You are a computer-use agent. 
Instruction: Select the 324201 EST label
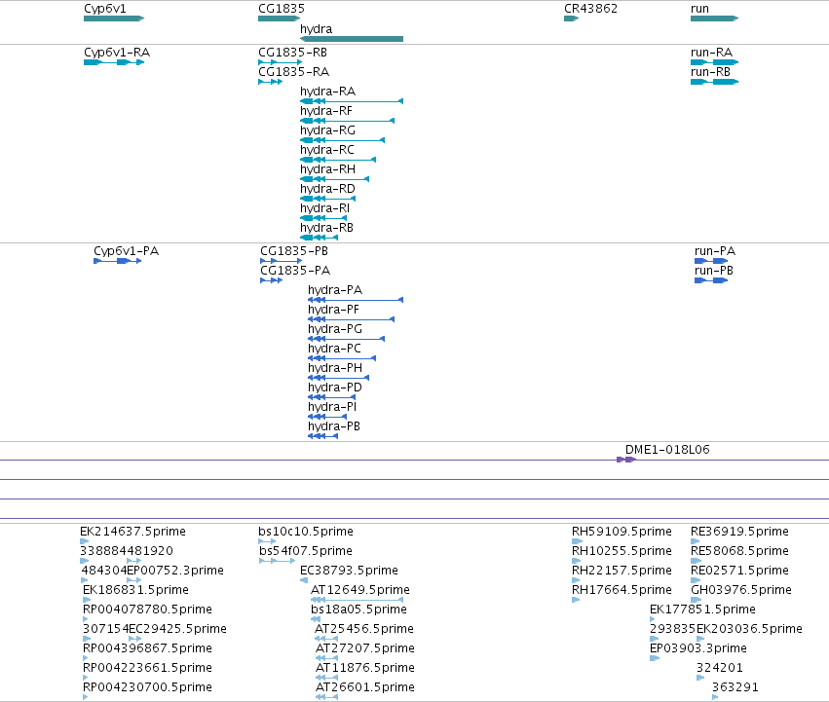tap(720, 668)
